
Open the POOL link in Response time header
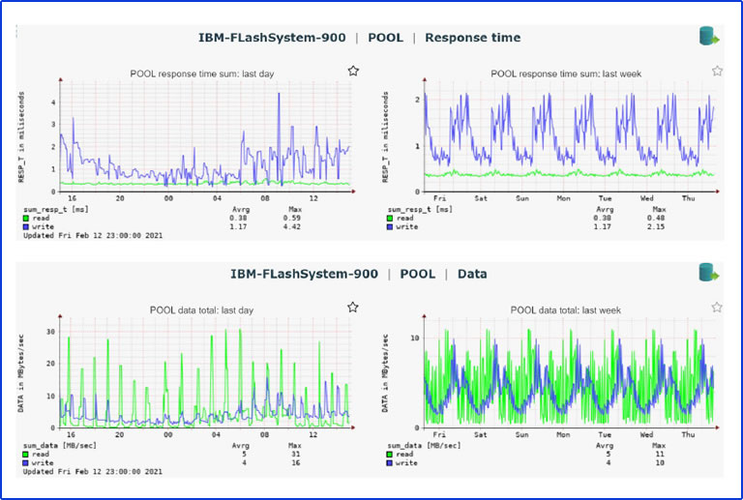tap(386, 38)
